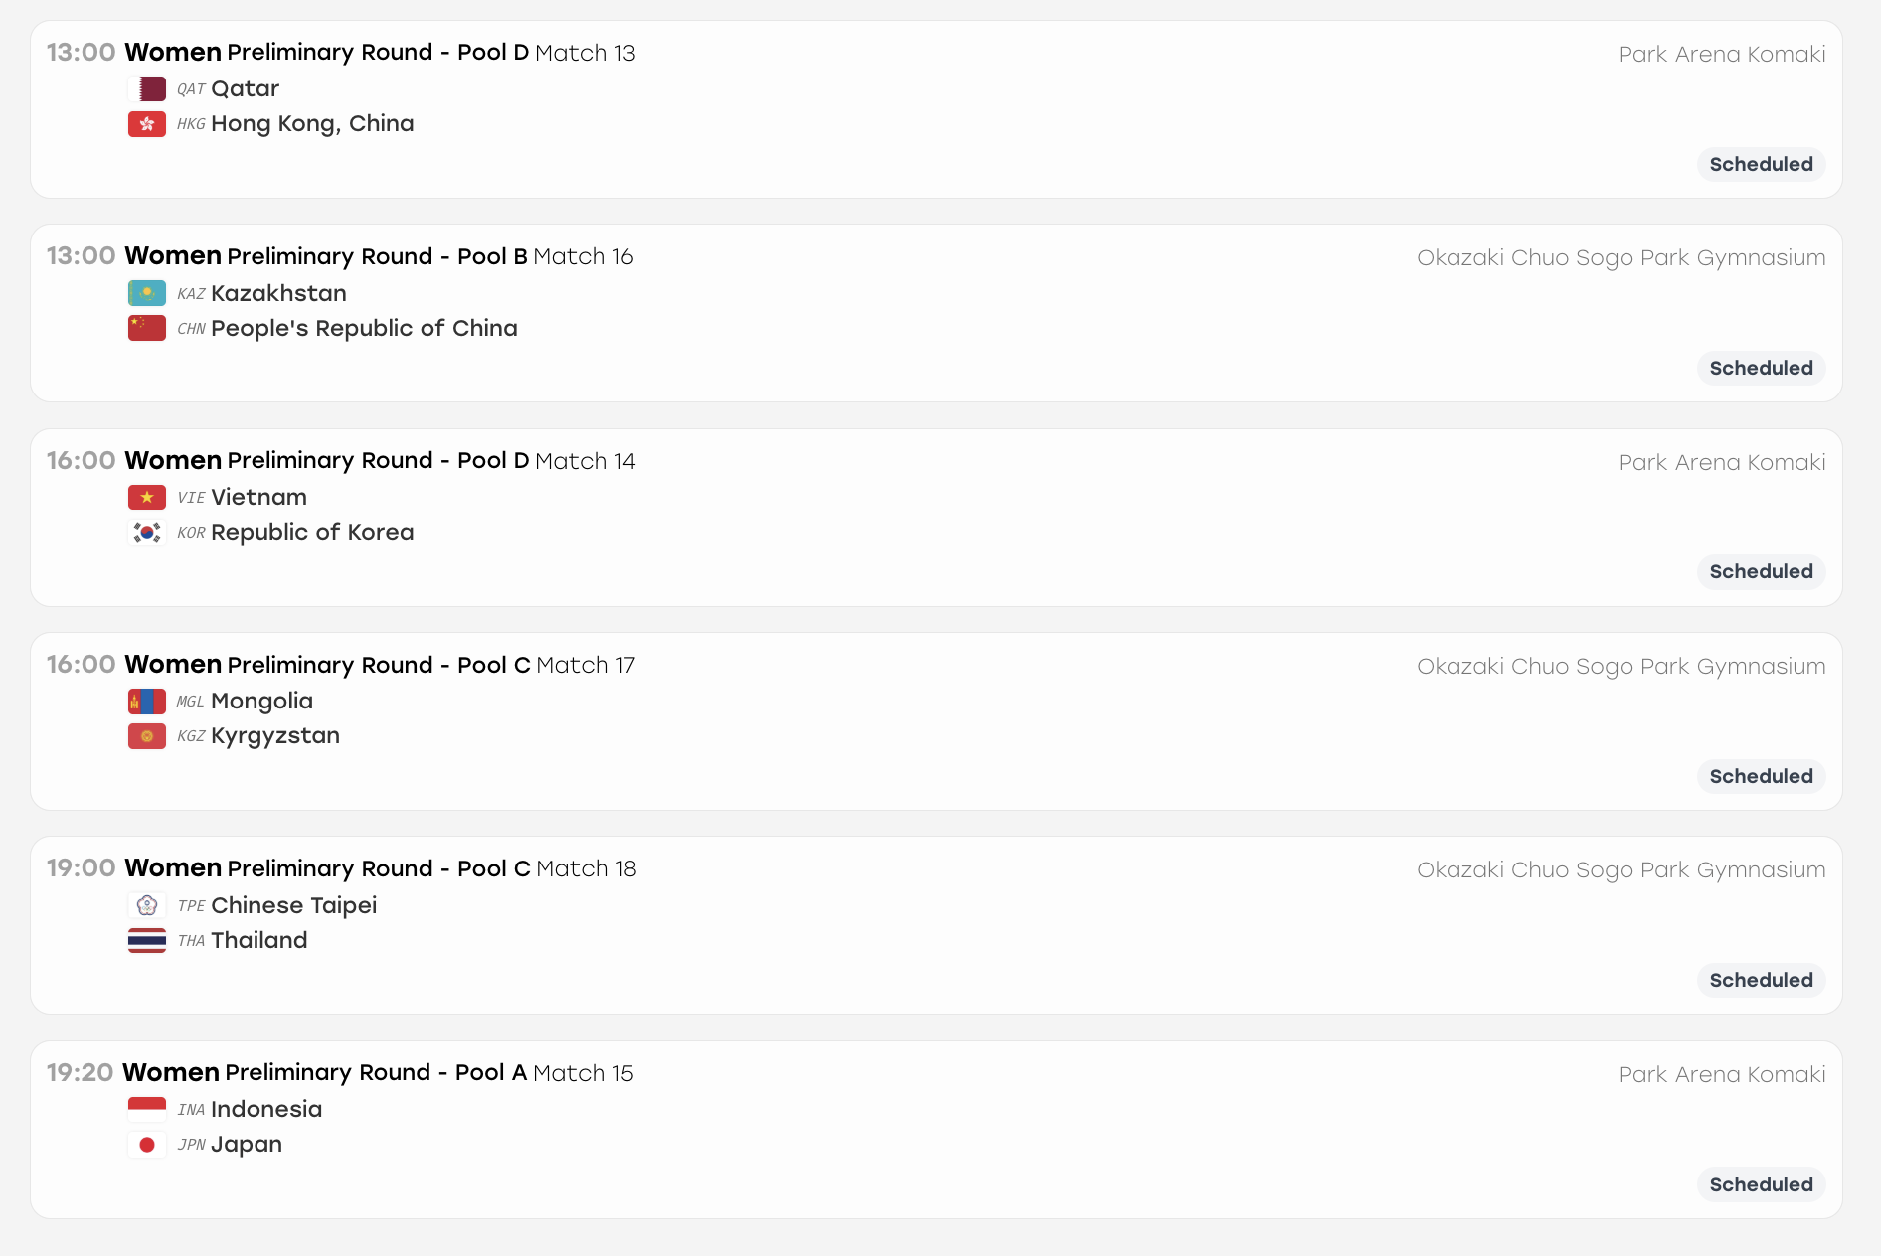Screen dimensions: 1881x1256
Task: Select Scheduled badge for Match 17
Action: pyautogui.click(x=1761, y=776)
